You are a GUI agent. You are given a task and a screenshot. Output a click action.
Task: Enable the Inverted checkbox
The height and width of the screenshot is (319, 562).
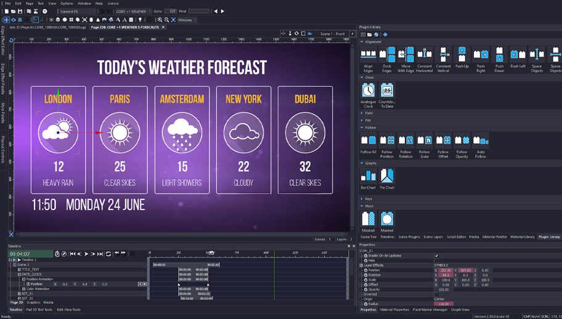pos(436,294)
